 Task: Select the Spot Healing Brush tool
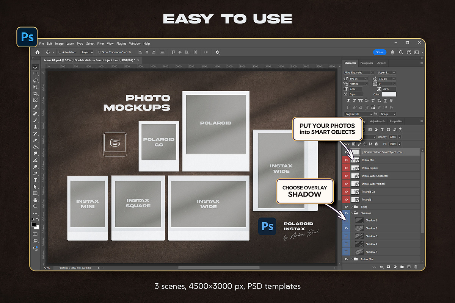35,113
